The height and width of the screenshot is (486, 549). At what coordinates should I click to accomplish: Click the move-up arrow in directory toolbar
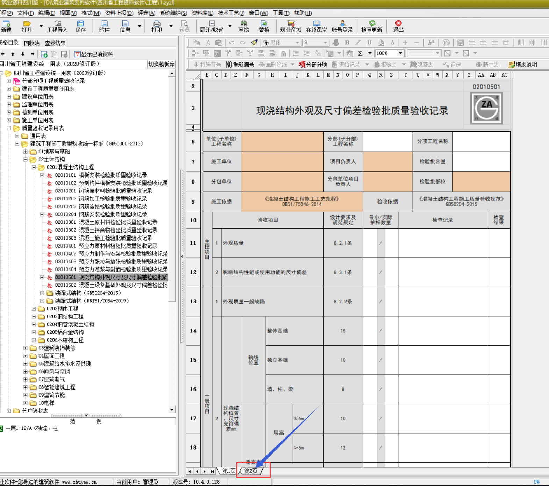point(13,54)
